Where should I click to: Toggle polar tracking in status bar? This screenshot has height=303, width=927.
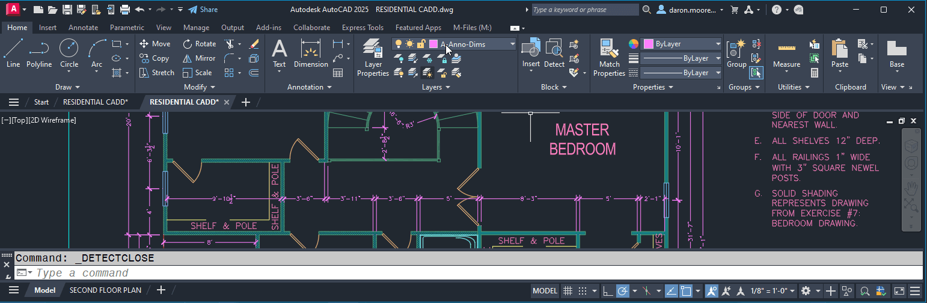click(x=622, y=291)
